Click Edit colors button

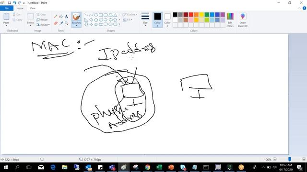[x=230, y=20]
